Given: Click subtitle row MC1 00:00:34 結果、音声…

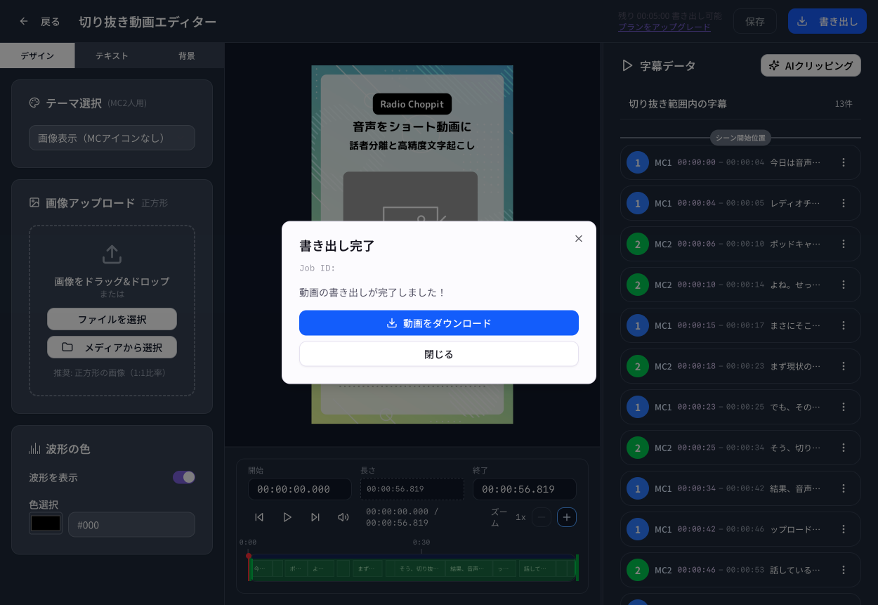Looking at the screenshot, I should [740, 488].
